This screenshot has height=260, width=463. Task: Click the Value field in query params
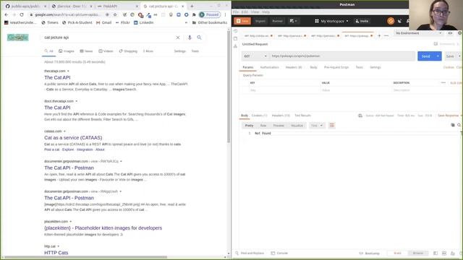point(357,90)
